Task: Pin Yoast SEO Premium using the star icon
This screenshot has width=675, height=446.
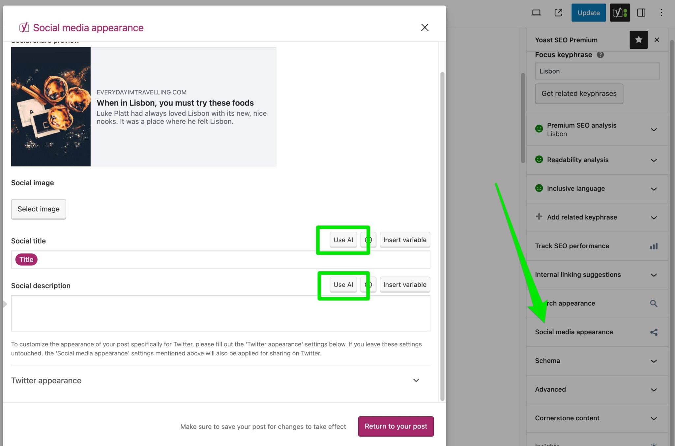Action: tap(639, 40)
